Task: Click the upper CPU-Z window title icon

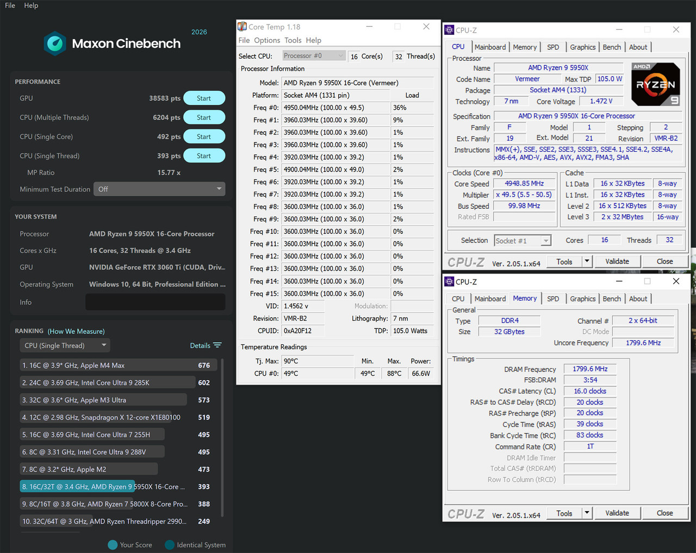Action: [x=449, y=30]
